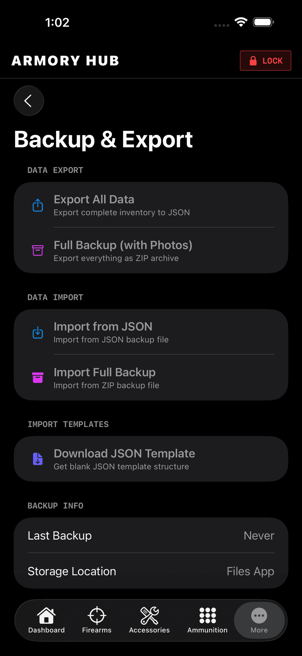Tap the blue download icon for Import from JSON
This screenshot has height=656, width=302.
38,333
